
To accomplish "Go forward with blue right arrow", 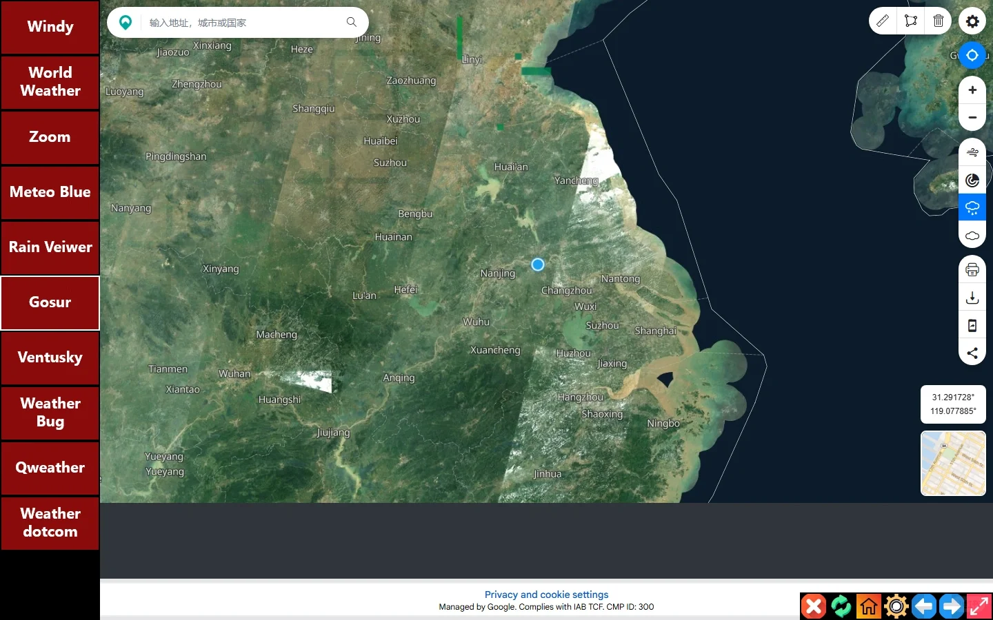I will coord(952,606).
